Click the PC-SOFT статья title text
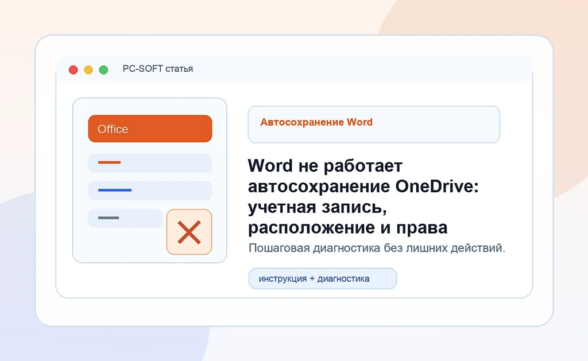 click(157, 69)
